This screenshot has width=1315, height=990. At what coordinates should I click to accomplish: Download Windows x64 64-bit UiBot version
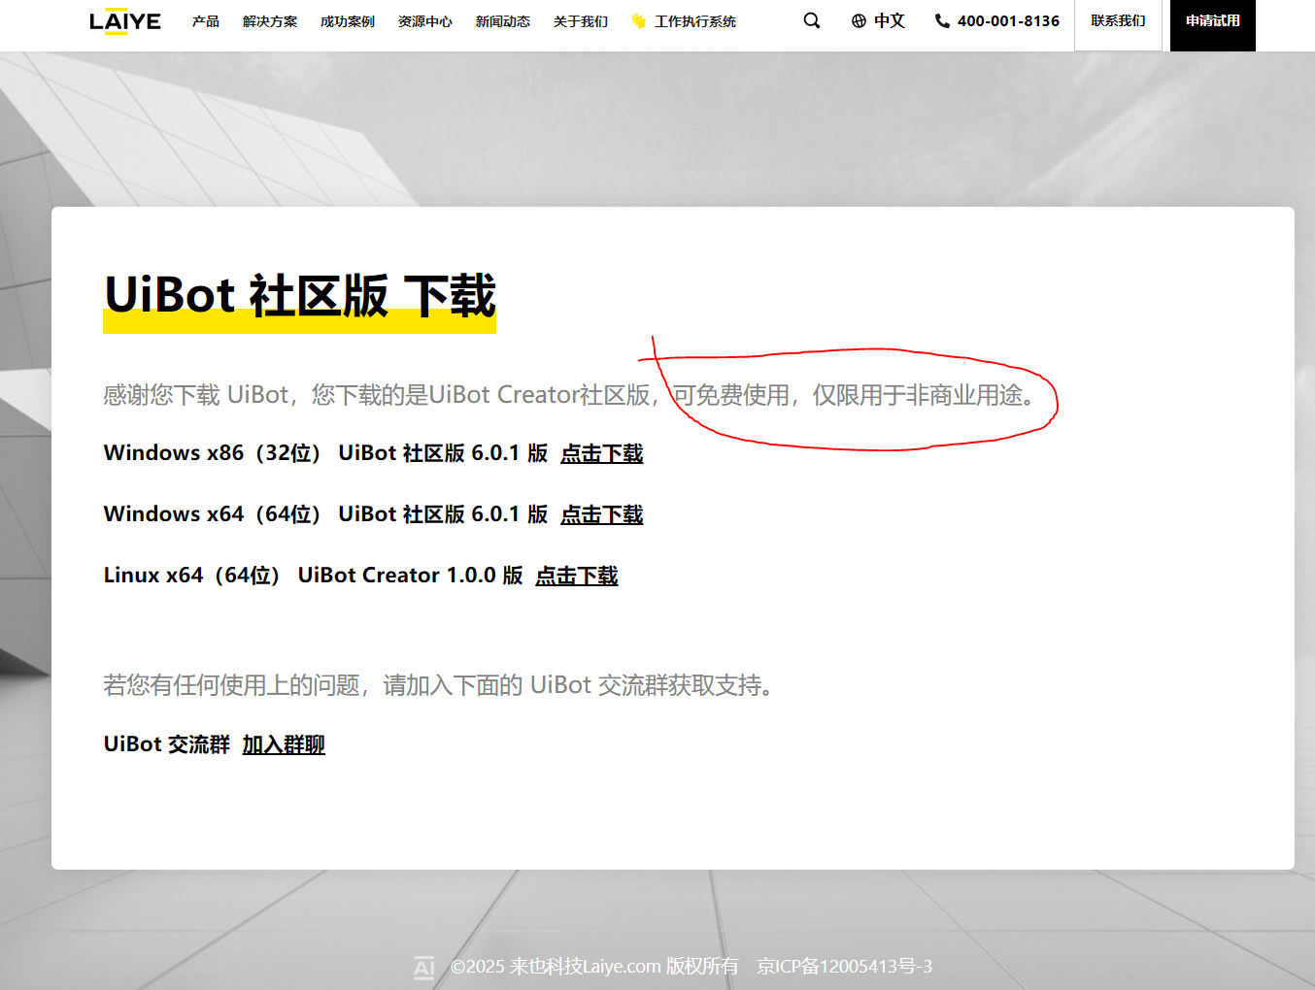602,514
